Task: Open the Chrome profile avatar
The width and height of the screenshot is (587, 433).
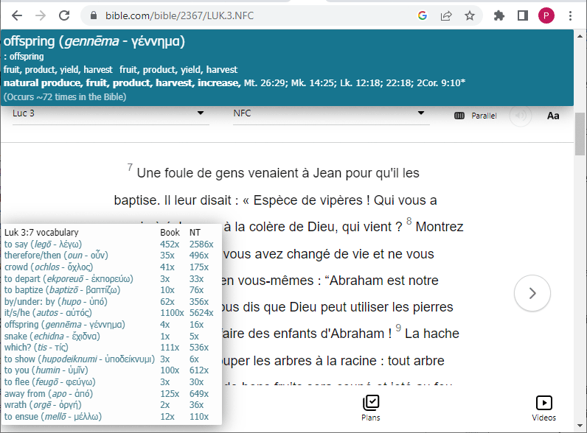Action: (x=546, y=15)
